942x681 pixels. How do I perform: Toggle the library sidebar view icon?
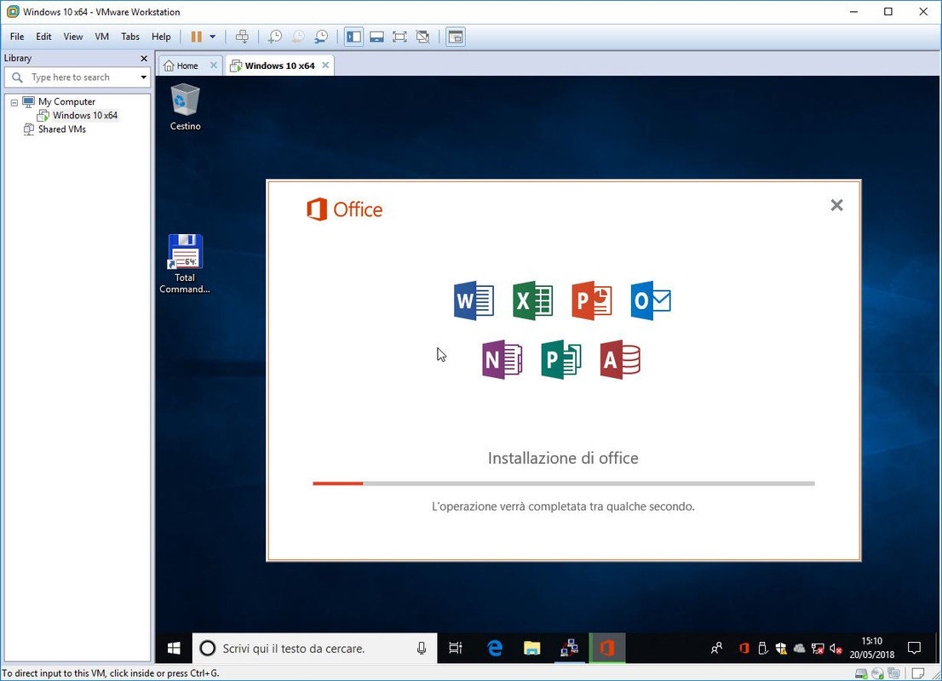point(353,37)
